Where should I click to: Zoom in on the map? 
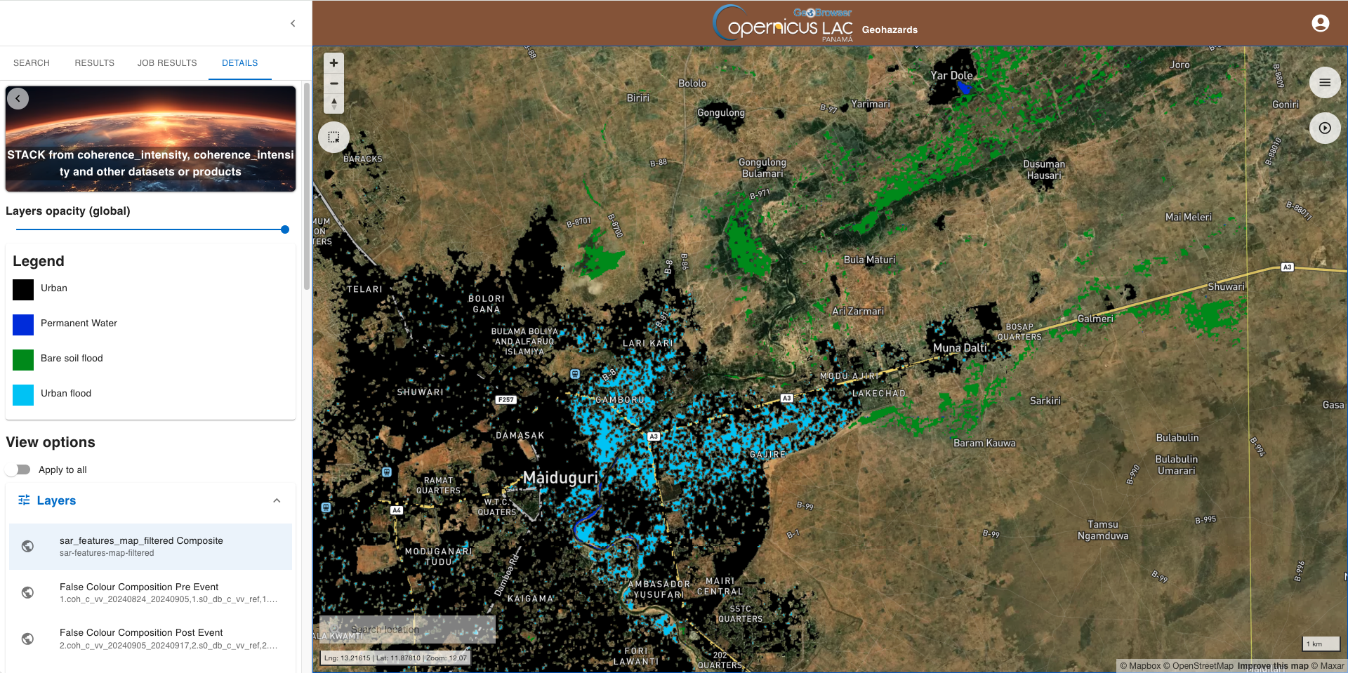coord(333,63)
